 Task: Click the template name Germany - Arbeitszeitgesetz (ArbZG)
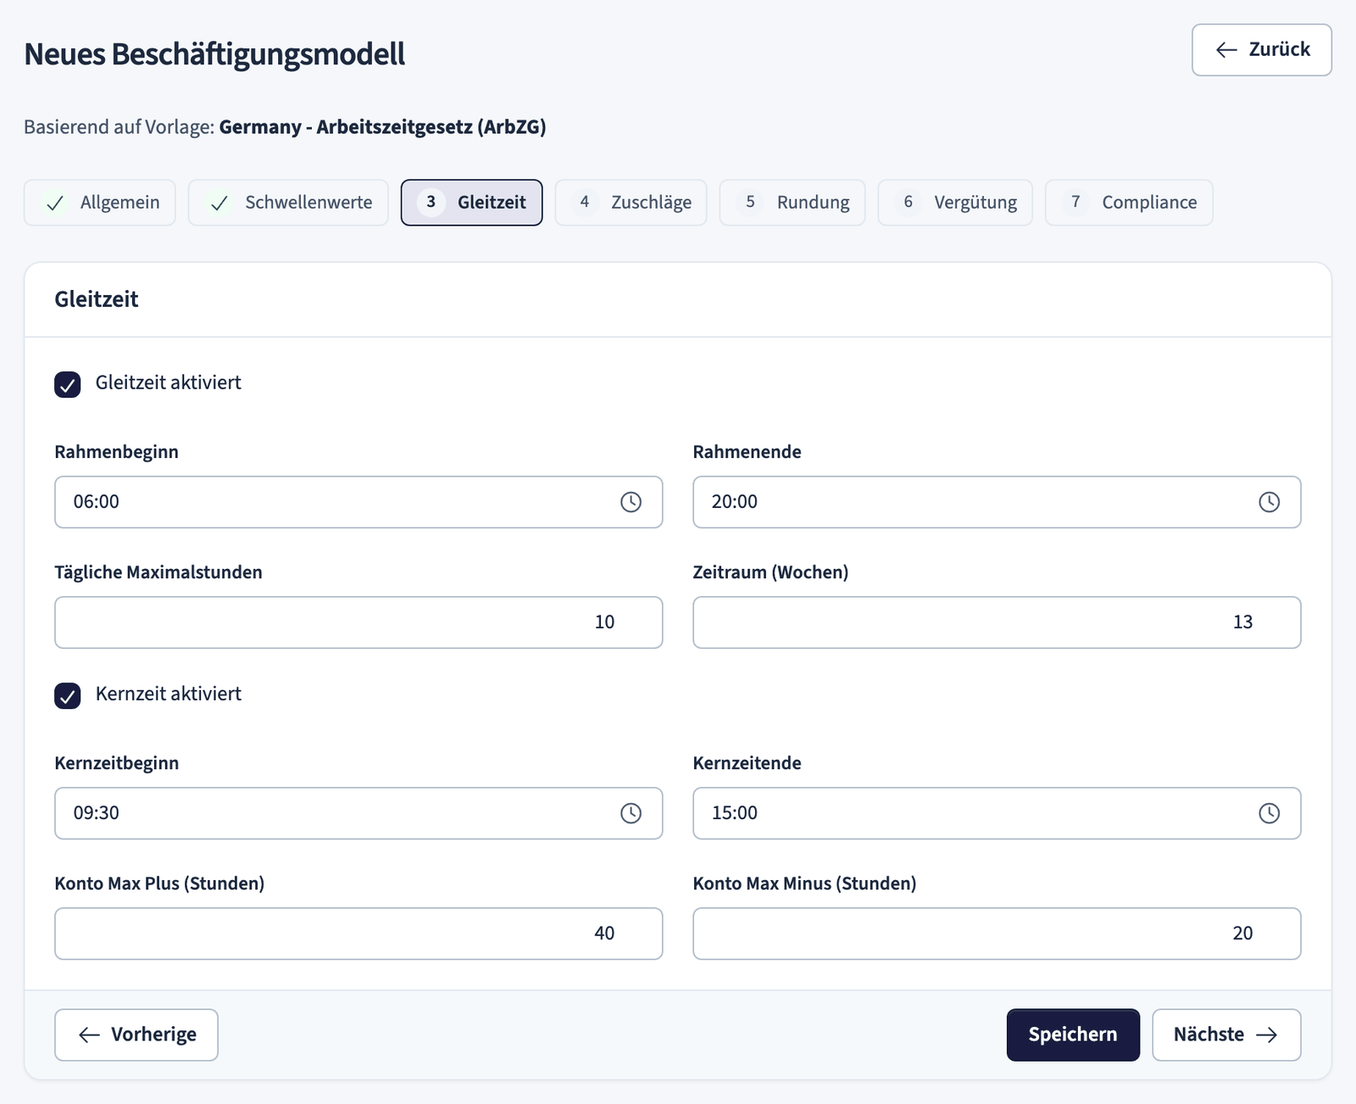coord(382,127)
